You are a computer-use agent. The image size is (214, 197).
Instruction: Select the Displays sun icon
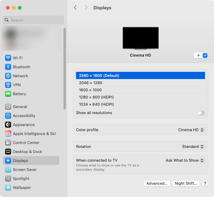[x=8, y=160]
